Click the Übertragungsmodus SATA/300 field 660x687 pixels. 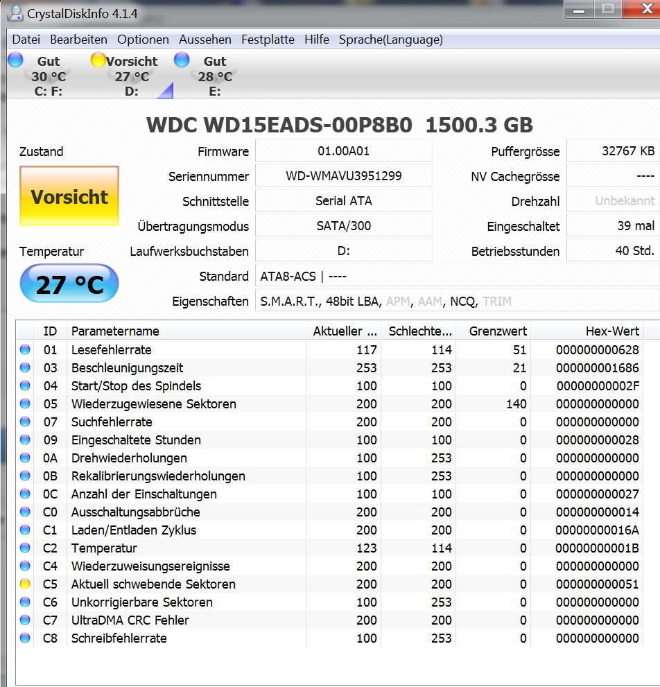[x=344, y=226]
